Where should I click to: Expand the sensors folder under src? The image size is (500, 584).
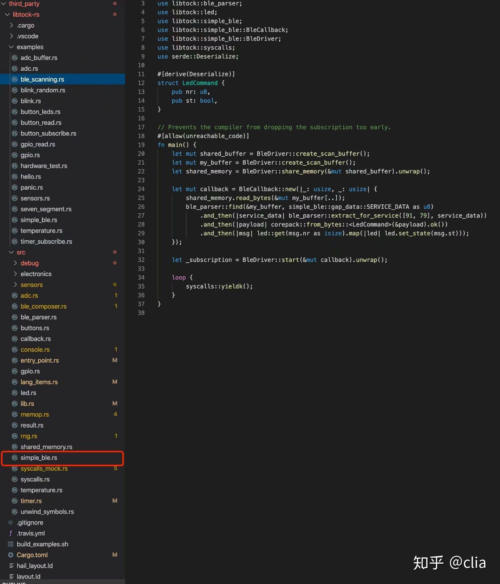click(15, 284)
